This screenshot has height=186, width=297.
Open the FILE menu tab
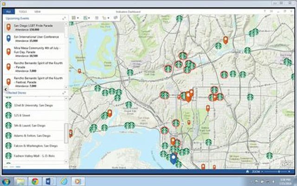coord(9,12)
